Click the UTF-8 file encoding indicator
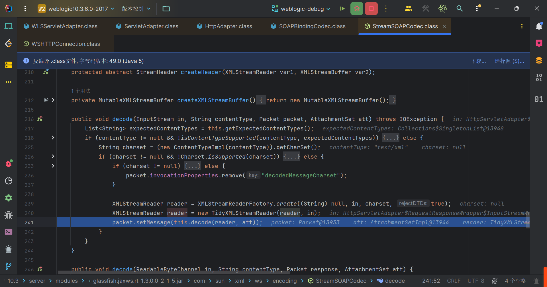 pos(476,281)
